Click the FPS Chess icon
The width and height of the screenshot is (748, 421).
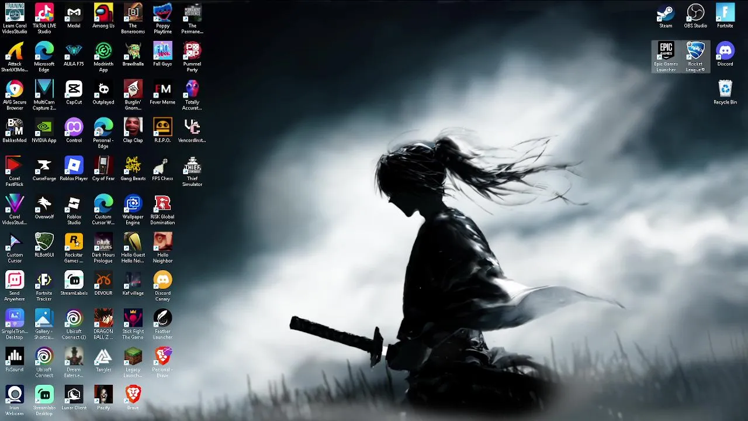click(162, 165)
